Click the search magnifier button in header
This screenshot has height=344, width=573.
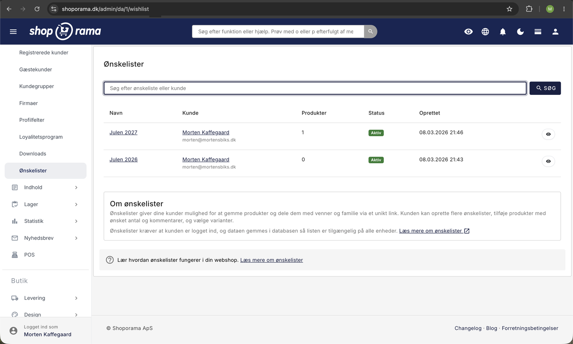pyautogui.click(x=370, y=31)
